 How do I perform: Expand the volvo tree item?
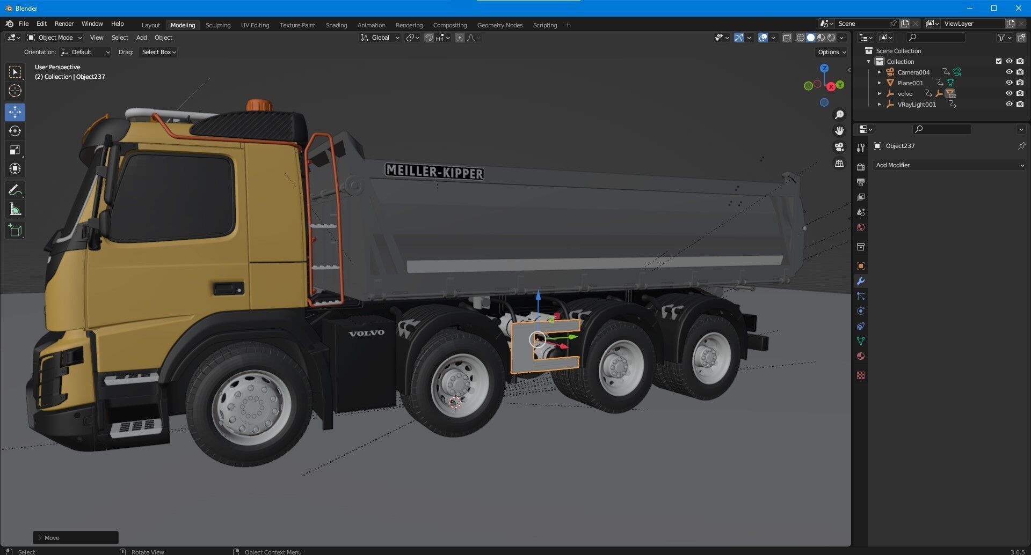click(x=880, y=93)
